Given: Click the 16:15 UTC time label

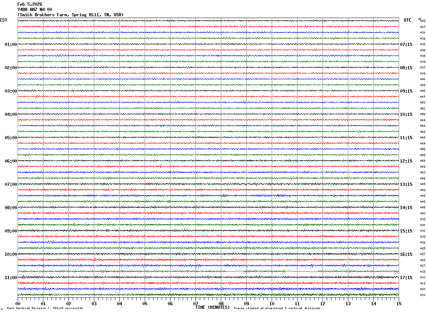Looking at the screenshot, I should (x=406, y=254).
